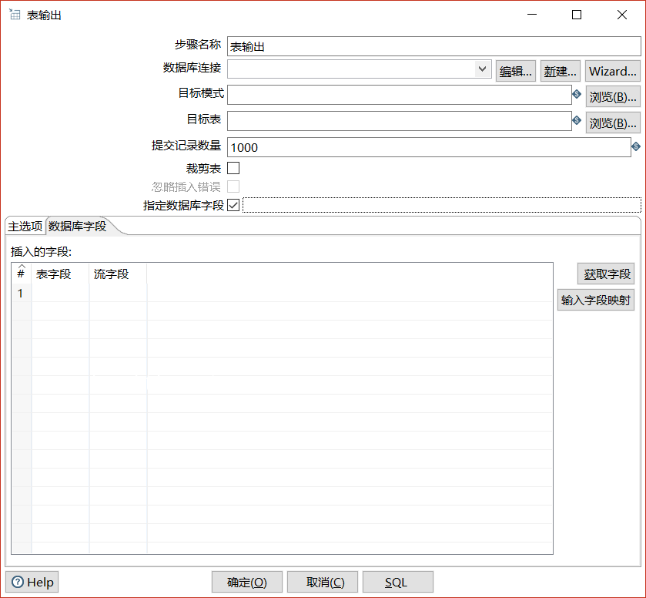
Task: Click the 流字段 cell of row 1
Action: [x=118, y=294]
